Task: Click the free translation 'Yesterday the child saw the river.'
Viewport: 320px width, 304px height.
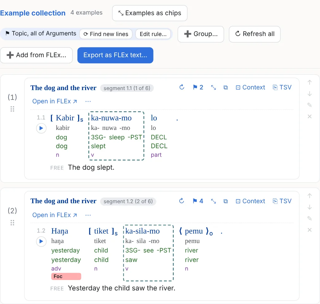Action: coord(122,288)
